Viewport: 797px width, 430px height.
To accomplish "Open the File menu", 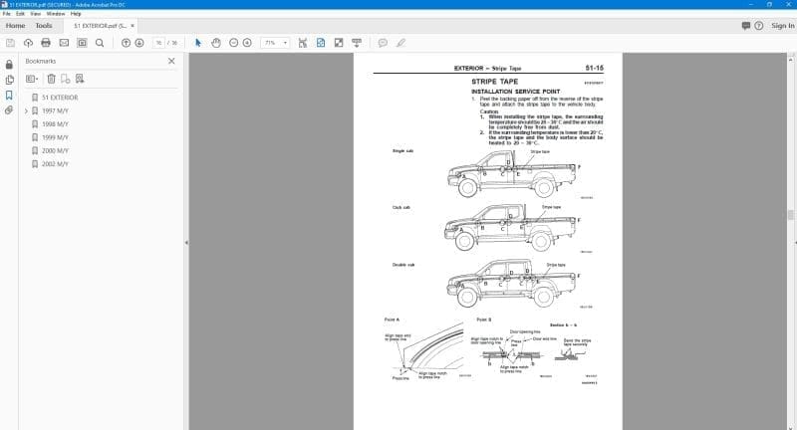I will click(x=7, y=14).
